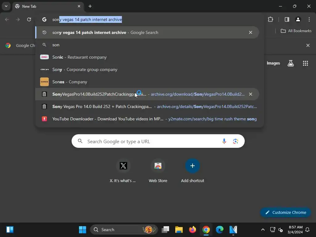Screen dimensions: 316x237
Task: Open the All Bookmarks folder
Action: 296,31
